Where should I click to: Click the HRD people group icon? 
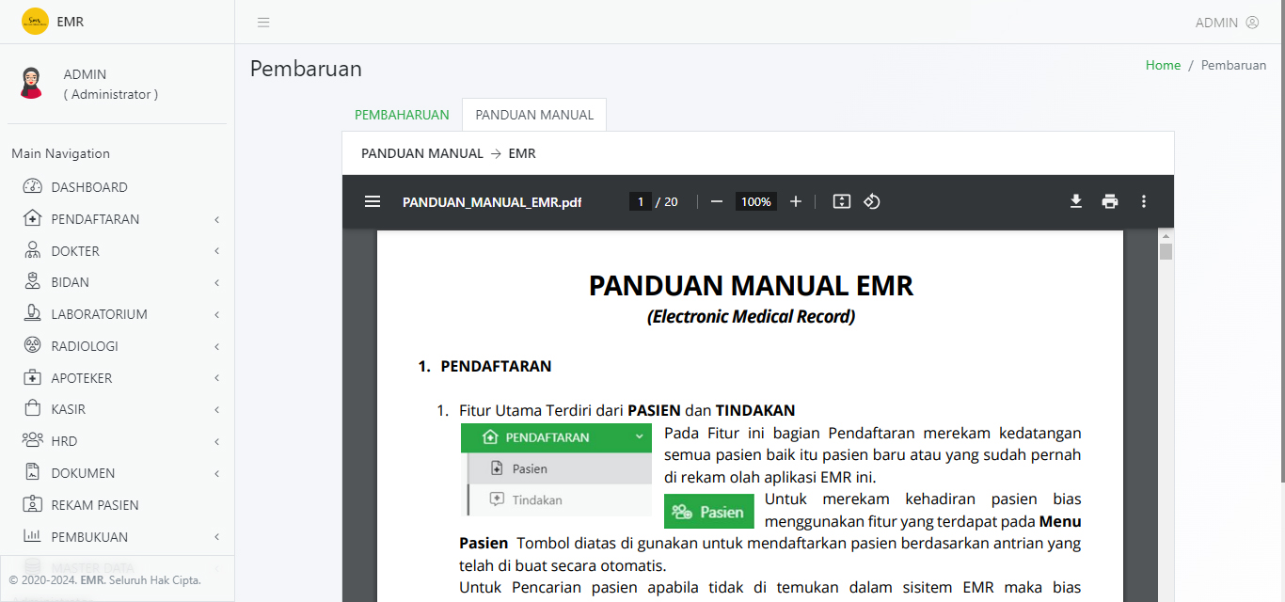coord(33,440)
